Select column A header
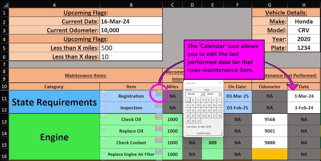The image size is (321, 161). (54, 5)
